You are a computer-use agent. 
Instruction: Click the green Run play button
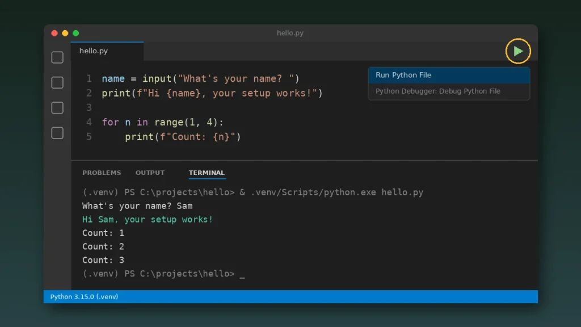pos(518,51)
